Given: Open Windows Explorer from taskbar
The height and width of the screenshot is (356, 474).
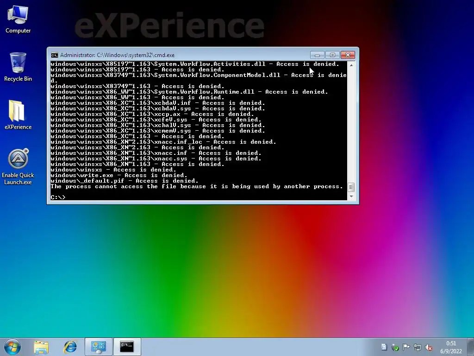Looking at the screenshot, I should pos(41,347).
